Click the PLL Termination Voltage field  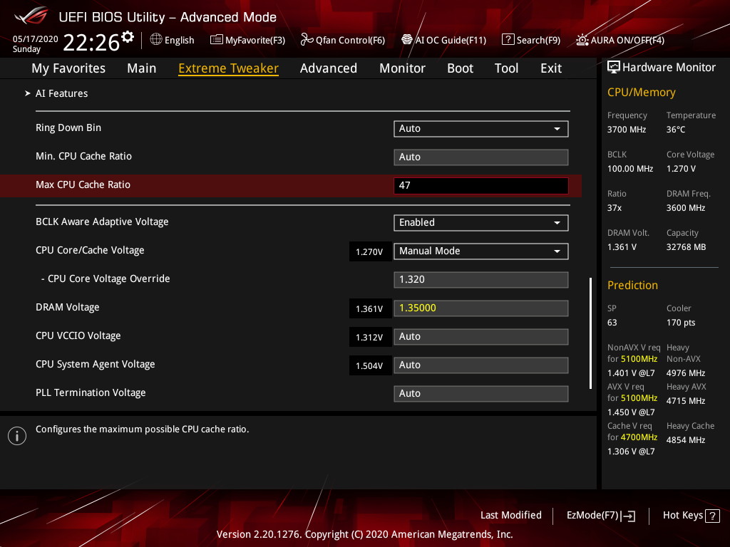coord(481,393)
